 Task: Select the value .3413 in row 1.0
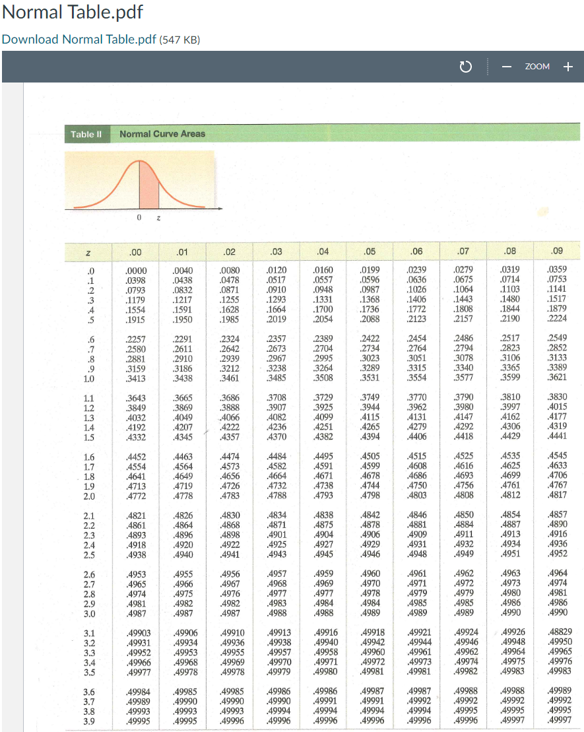tap(135, 379)
